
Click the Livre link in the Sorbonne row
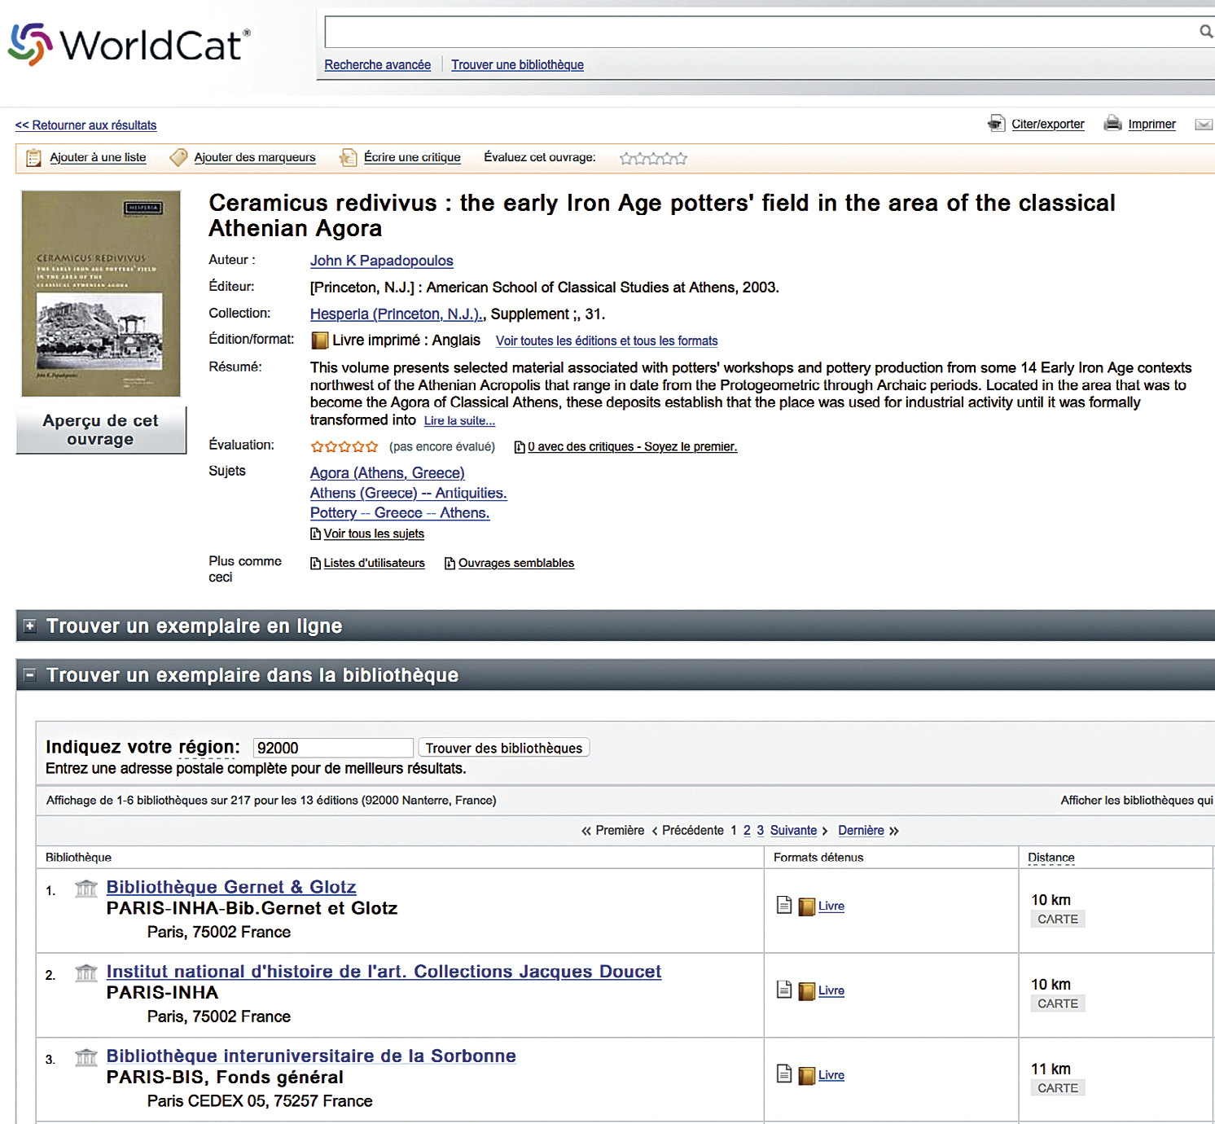pyautogui.click(x=831, y=1076)
